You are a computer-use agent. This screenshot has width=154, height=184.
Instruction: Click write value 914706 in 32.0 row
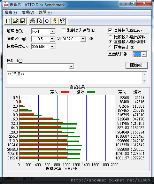click(123, 124)
